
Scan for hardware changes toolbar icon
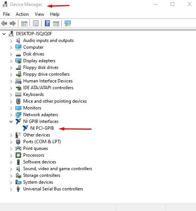coord(68,23)
